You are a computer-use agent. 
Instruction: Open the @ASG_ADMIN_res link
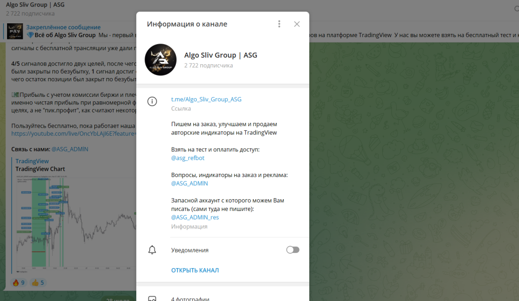[x=195, y=217]
